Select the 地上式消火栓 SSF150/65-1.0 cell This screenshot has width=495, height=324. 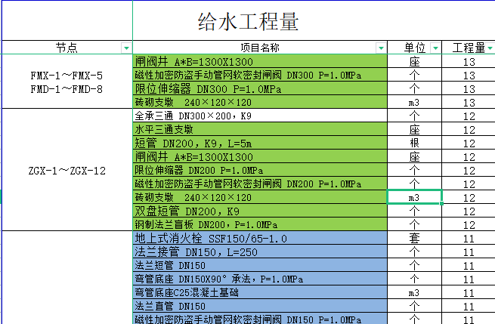pos(260,238)
